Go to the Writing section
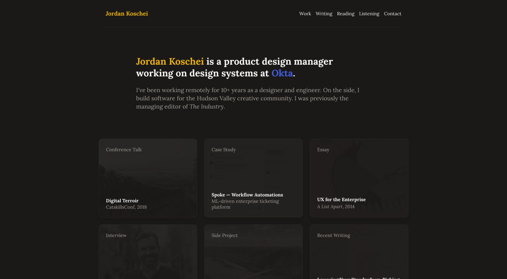This screenshot has width=507, height=279. [324, 14]
